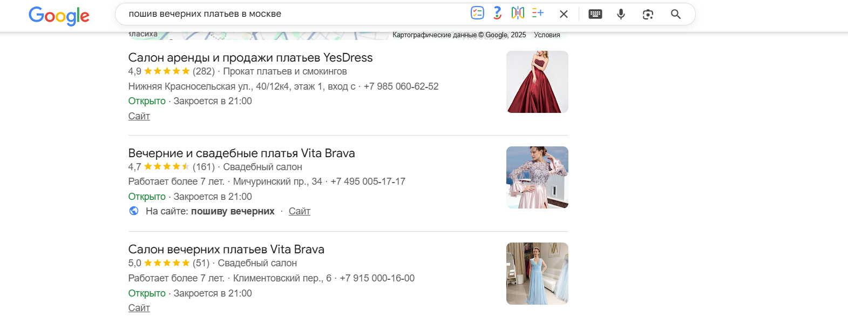The height and width of the screenshot is (316, 848).
Task: Click YesDress 4,9 star rating
Action: [x=171, y=71]
